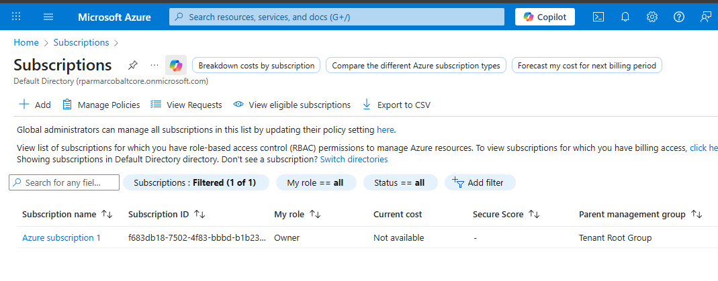The width and height of the screenshot is (718, 281).
Task: Open the notifications bell
Action: click(625, 17)
